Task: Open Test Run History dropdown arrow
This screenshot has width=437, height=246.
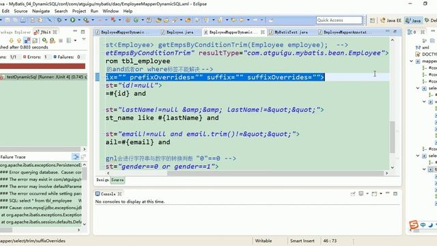Action: point(75,41)
